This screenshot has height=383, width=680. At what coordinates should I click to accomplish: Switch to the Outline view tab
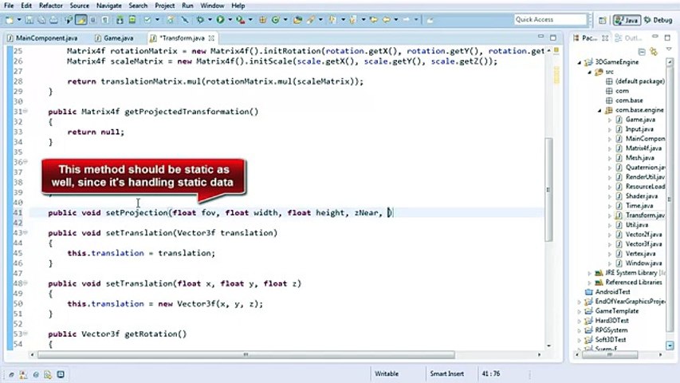click(628, 38)
